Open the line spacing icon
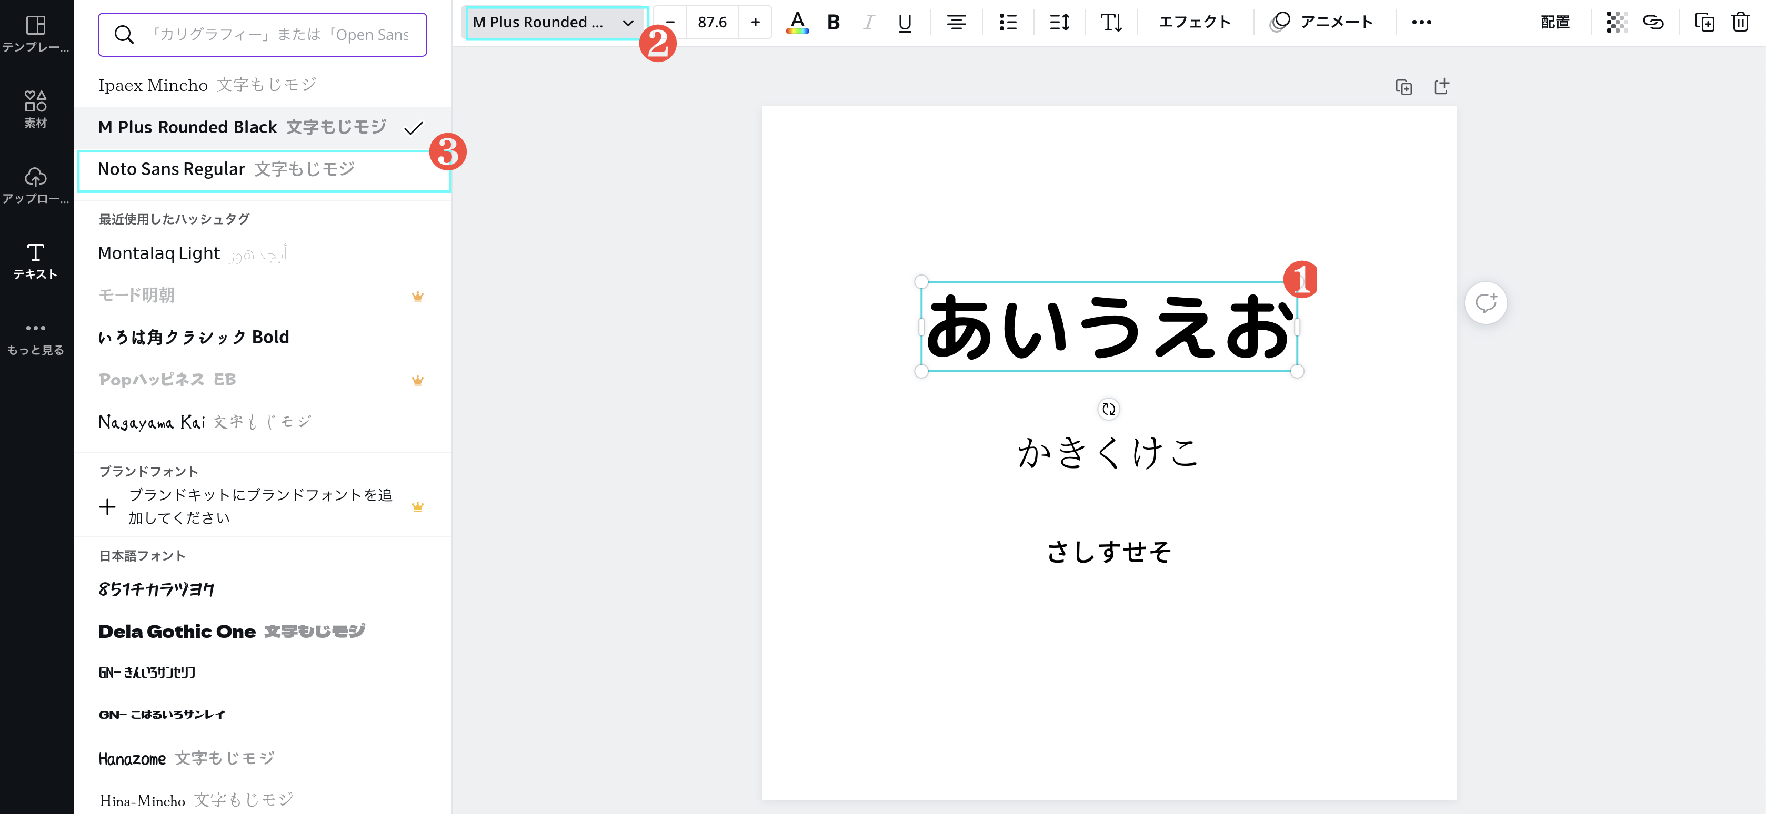Screen dimensions: 1766x814 pos(1059,22)
